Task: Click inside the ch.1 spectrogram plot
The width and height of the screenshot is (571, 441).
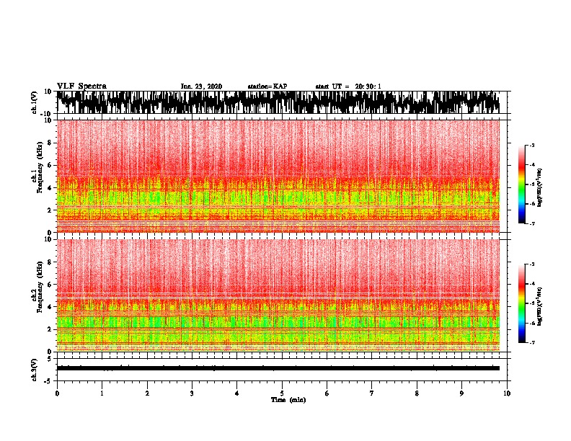Action: [278, 176]
